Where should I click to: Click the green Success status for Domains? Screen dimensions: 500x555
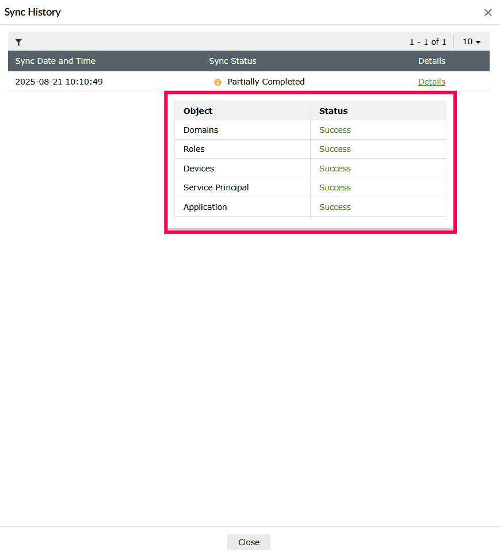[x=335, y=129]
